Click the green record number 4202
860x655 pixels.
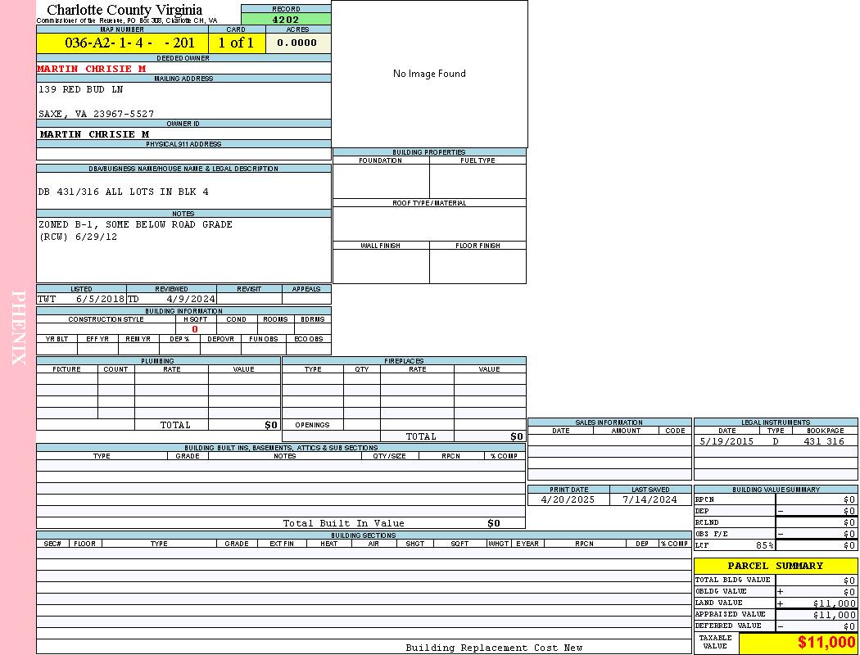pyautogui.click(x=286, y=20)
